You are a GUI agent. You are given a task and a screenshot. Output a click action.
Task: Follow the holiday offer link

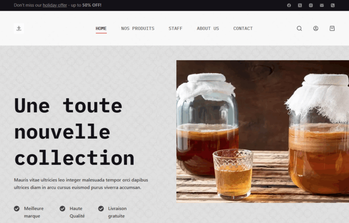[55, 5]
